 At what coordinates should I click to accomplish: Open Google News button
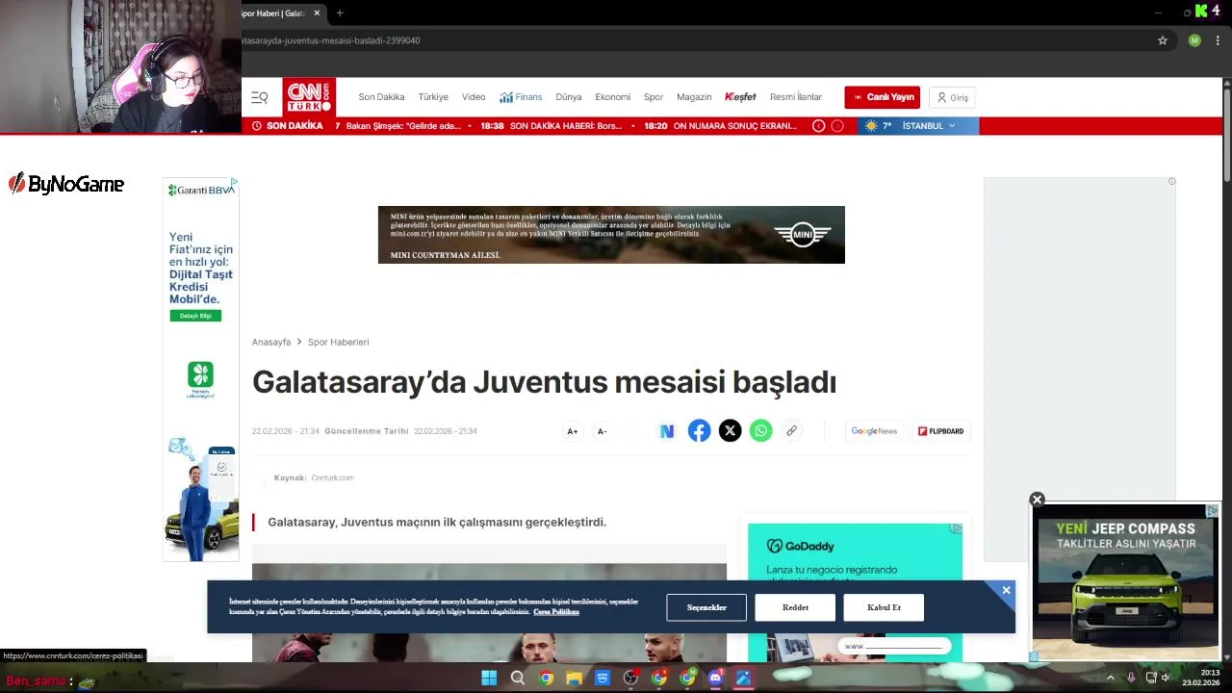pyautogui.click(x=874, y=431)
